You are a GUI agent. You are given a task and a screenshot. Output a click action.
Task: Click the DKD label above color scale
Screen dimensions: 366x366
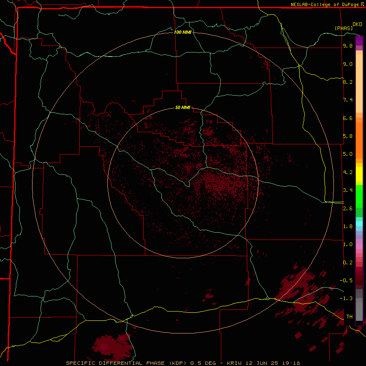[357, 24]
